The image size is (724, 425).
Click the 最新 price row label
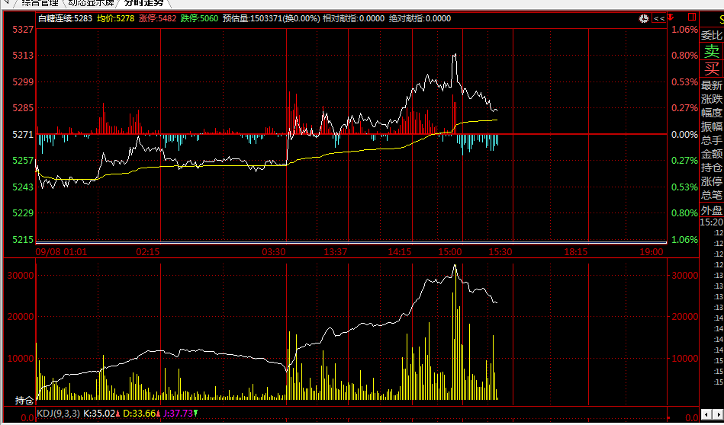click(711, 85)
